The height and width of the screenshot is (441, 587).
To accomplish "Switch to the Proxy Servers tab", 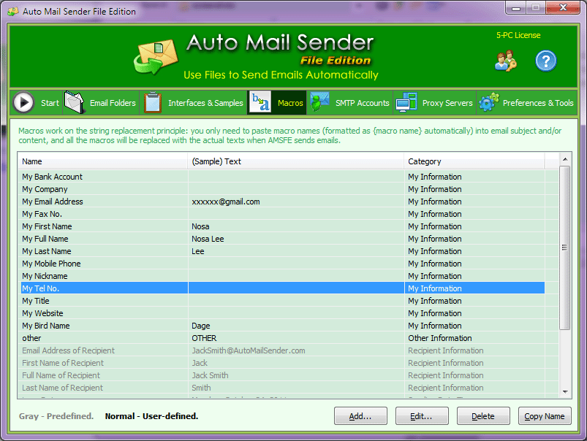I will [435, 102].
